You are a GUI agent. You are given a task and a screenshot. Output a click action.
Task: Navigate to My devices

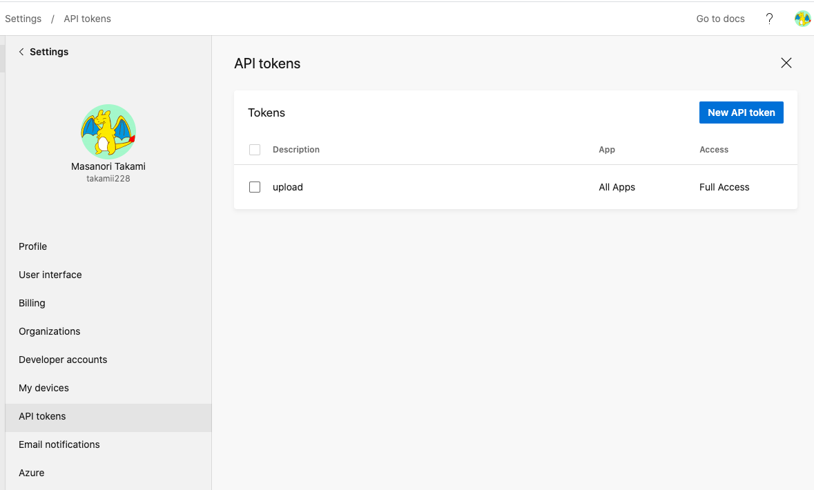[x=44, y=388]
